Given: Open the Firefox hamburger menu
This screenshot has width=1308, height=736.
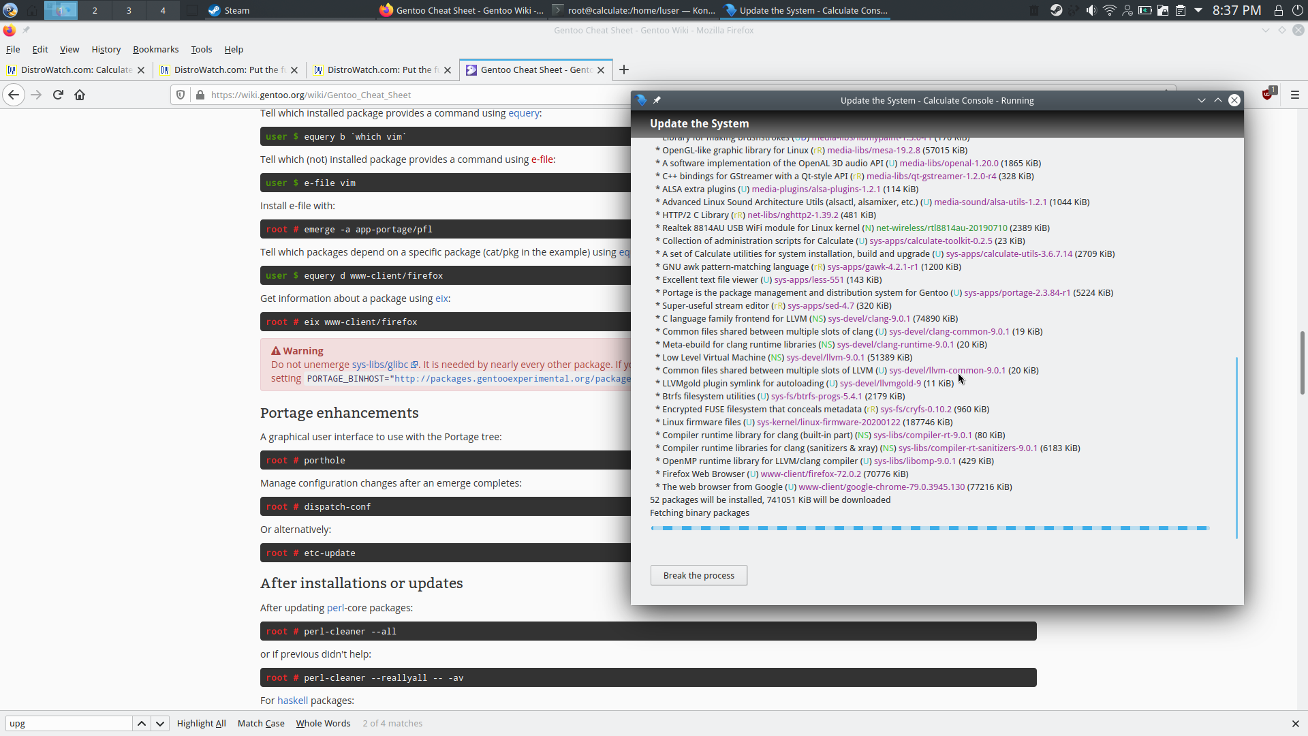Looking at the screenshot, I should [1295, 95].
